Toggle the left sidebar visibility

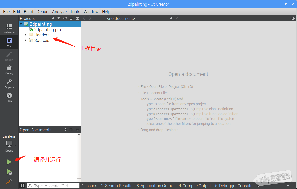point(22,186)
